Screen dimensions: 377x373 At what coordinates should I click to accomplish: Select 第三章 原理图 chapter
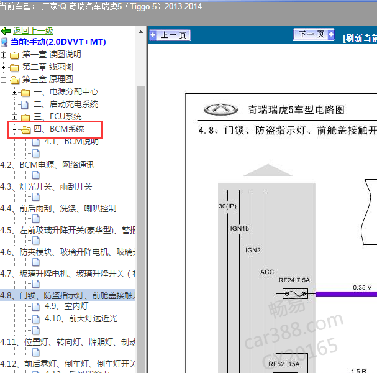48,79
